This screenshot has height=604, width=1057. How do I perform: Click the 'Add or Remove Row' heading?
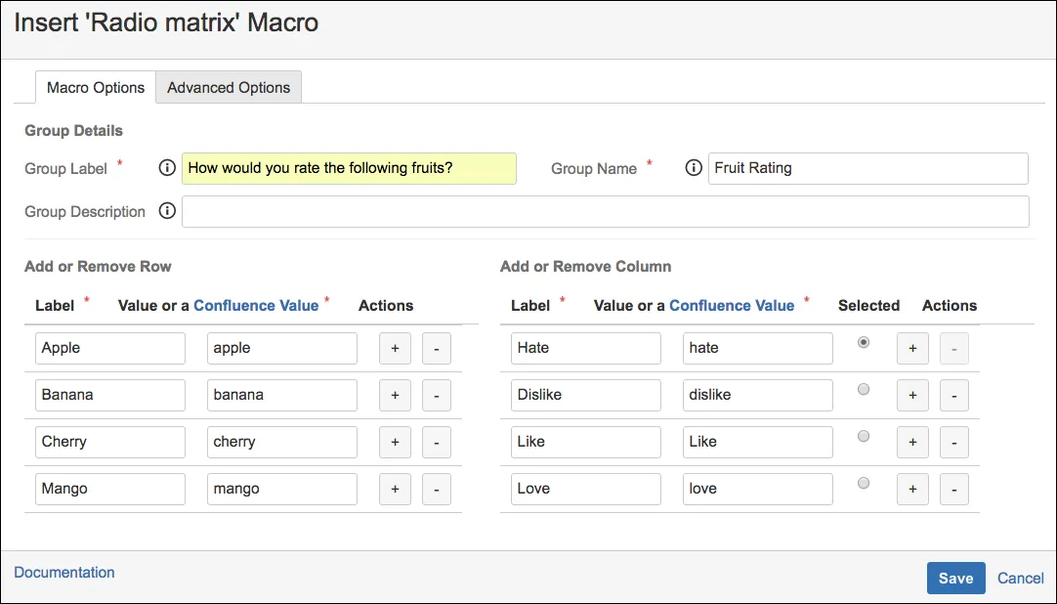pyautogui.click(x=99, y=266)
